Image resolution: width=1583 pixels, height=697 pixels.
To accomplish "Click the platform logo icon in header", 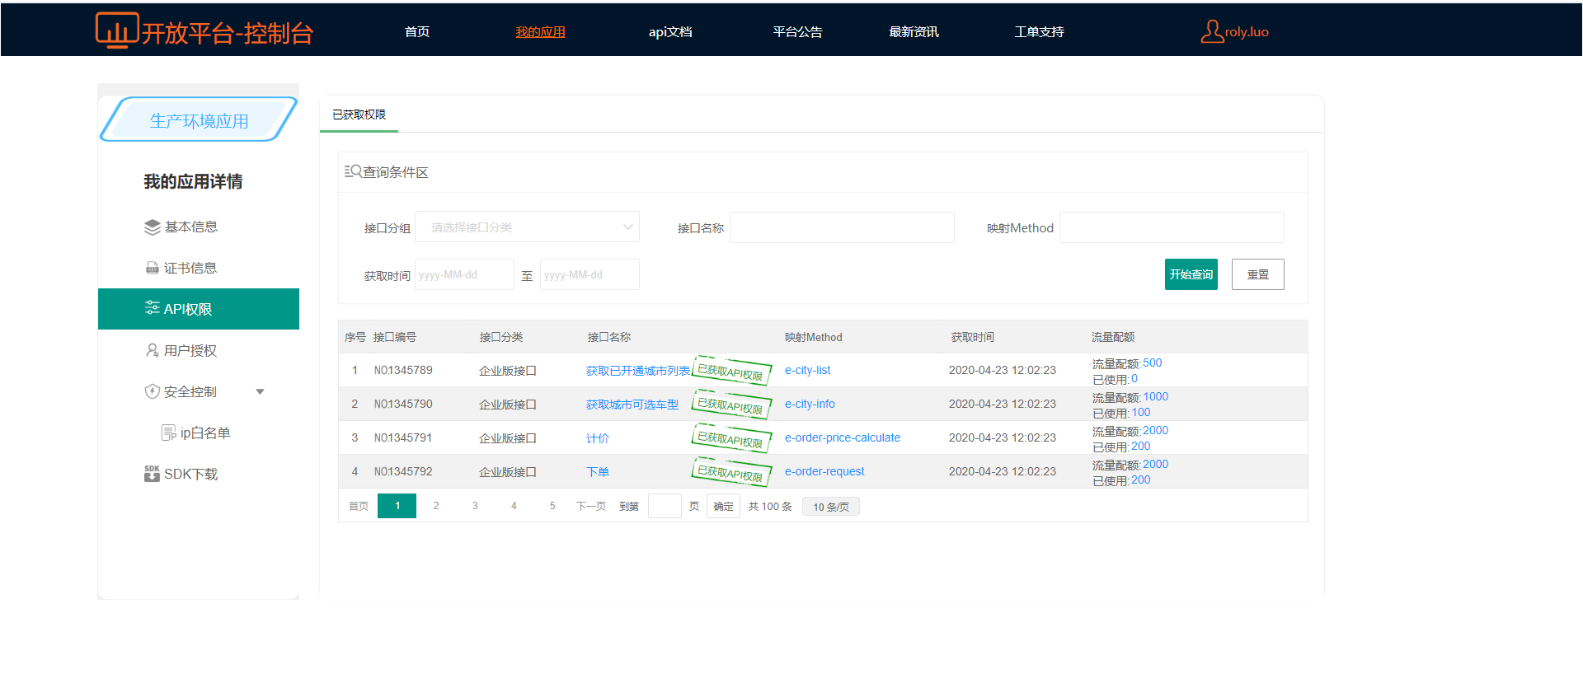I will pyautogui.click(x=116, y=30).
